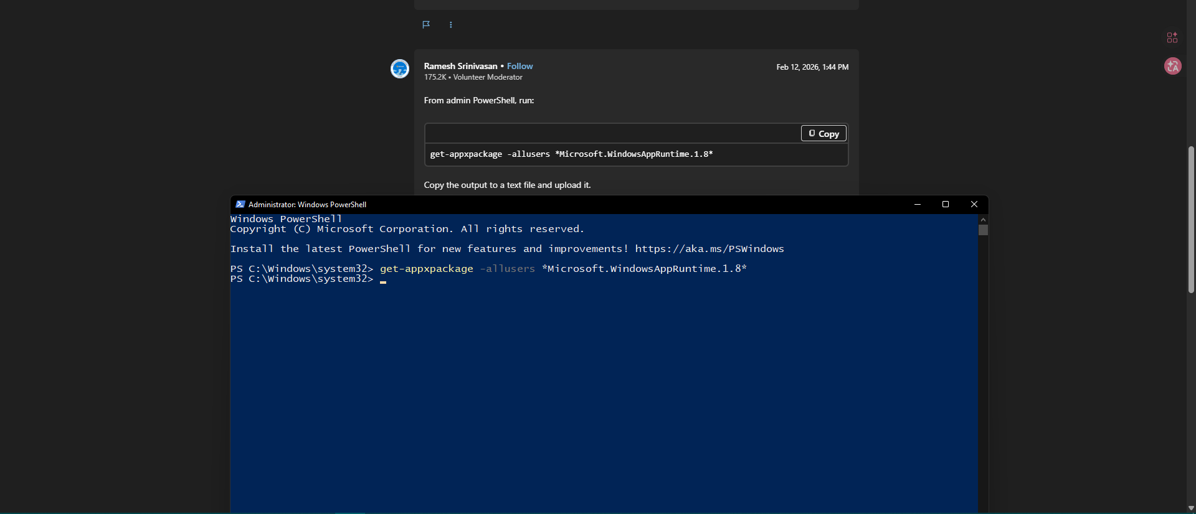1196x514 pixels.
Task: Copy the get-appxpackage code snippet
Action: tap(823, 133)
